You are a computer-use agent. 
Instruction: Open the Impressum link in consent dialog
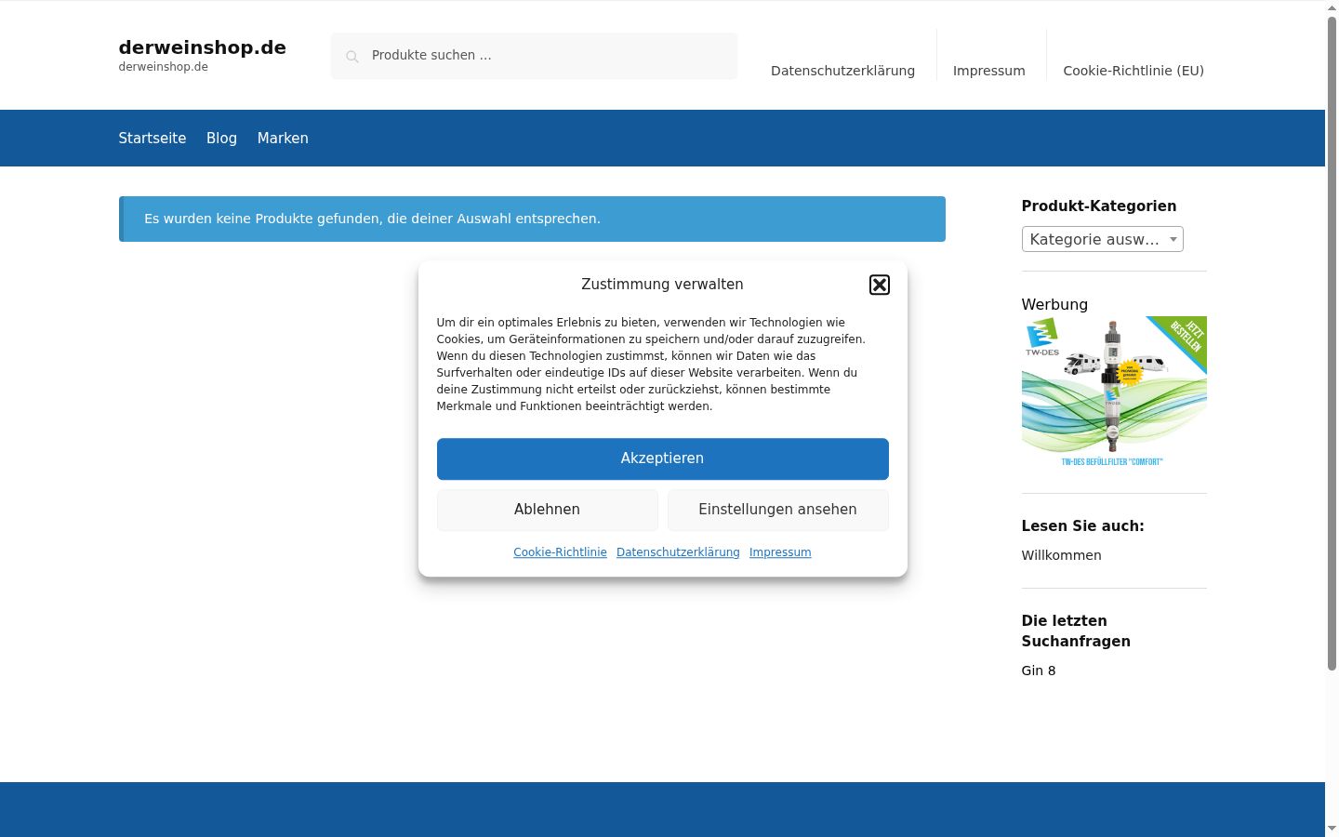point(780,552)
